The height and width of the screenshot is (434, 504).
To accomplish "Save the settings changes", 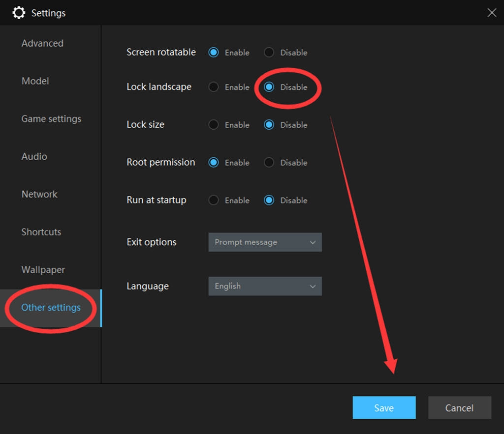I will pyautogui.click(x=384, y=407).
